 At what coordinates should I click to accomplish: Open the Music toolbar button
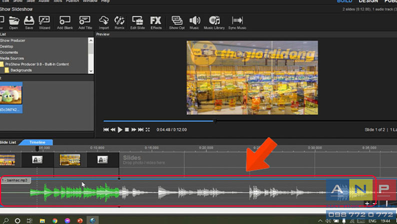194,22
